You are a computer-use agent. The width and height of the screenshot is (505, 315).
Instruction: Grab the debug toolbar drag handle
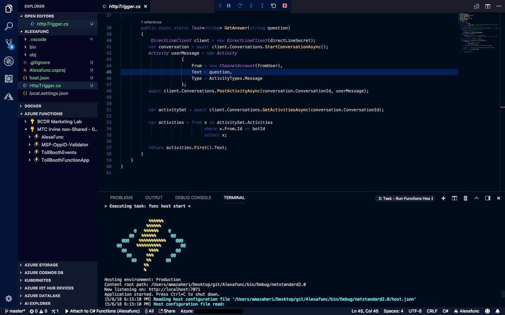point(220,6)
